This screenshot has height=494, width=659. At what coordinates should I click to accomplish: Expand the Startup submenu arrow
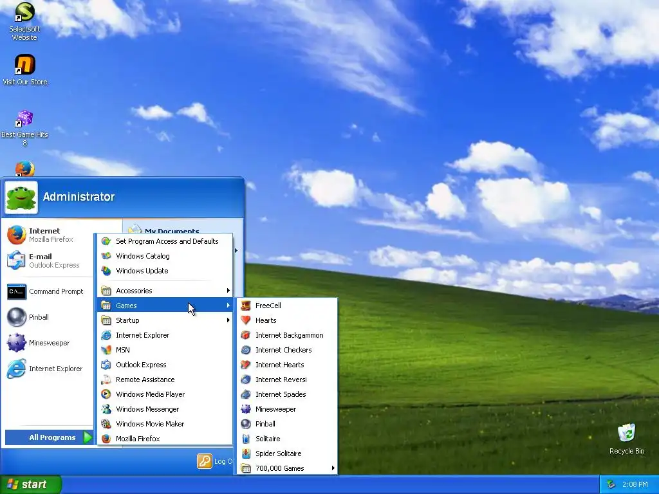(x=228, y=320)
